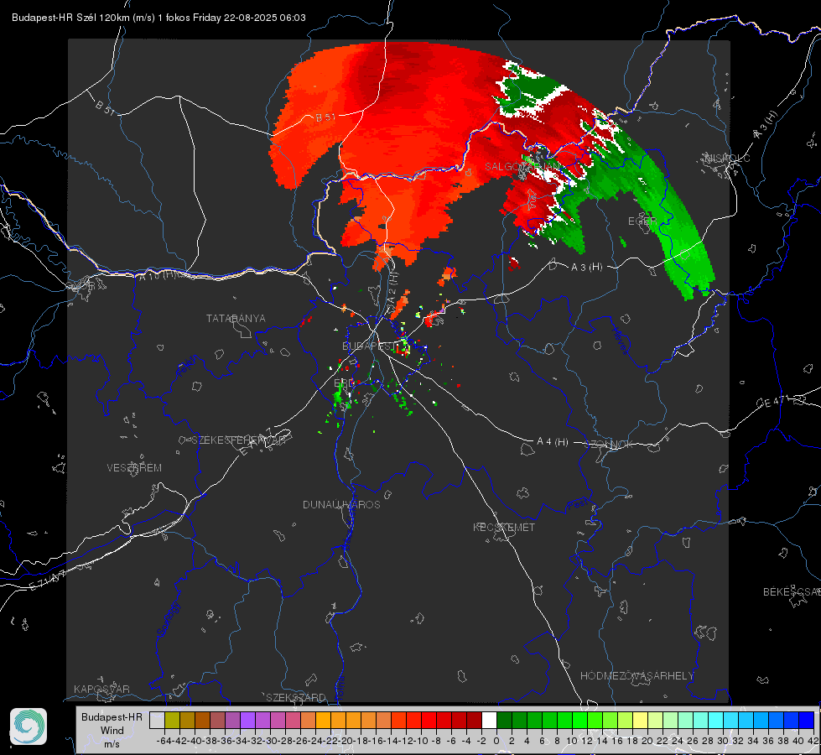Click the DUNAÚJVÁROS city label
Image resolution: width=821 pixels, height=755 pixels.
pos(341,504)
